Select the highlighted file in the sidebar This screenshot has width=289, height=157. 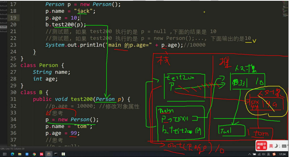4,27
